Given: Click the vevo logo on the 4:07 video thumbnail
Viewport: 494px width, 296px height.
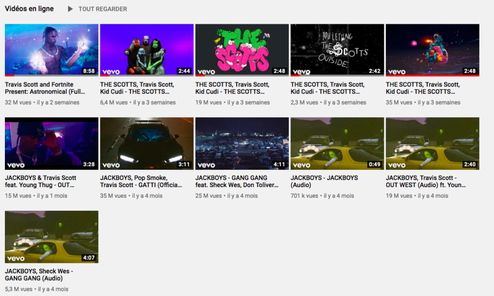Looking at the screenshot, I should (16, 258).
